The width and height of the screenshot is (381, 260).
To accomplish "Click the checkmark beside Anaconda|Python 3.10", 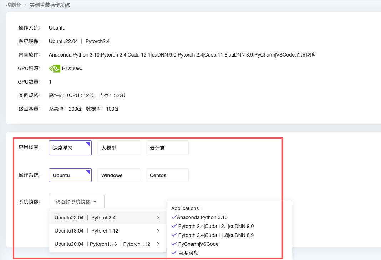I will pyautogui.click(x=174, y=217).
